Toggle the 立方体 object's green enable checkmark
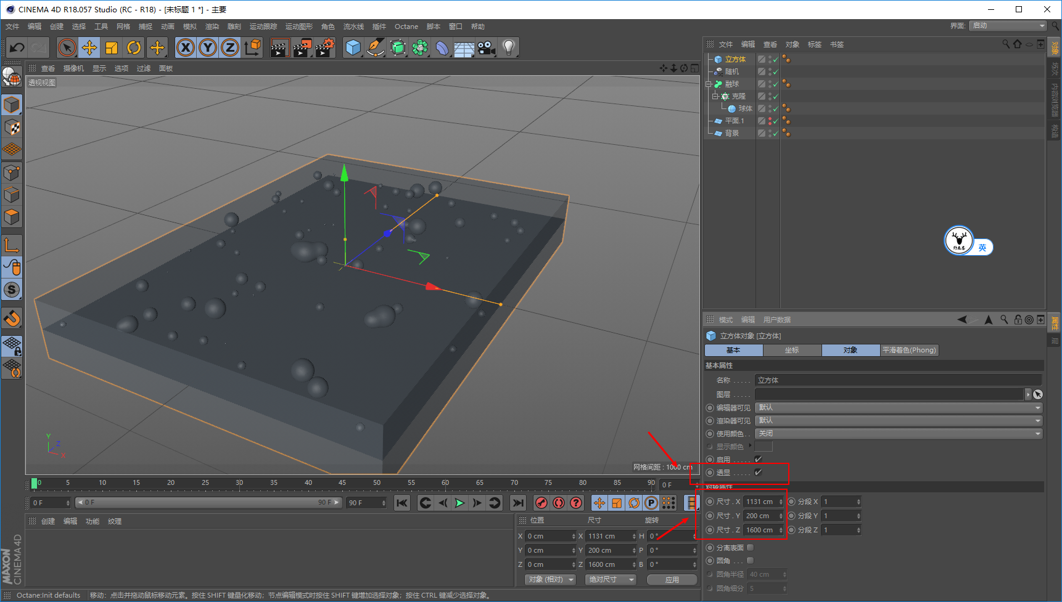Viewport: 1062px width, 602px height. click(776, 60)
